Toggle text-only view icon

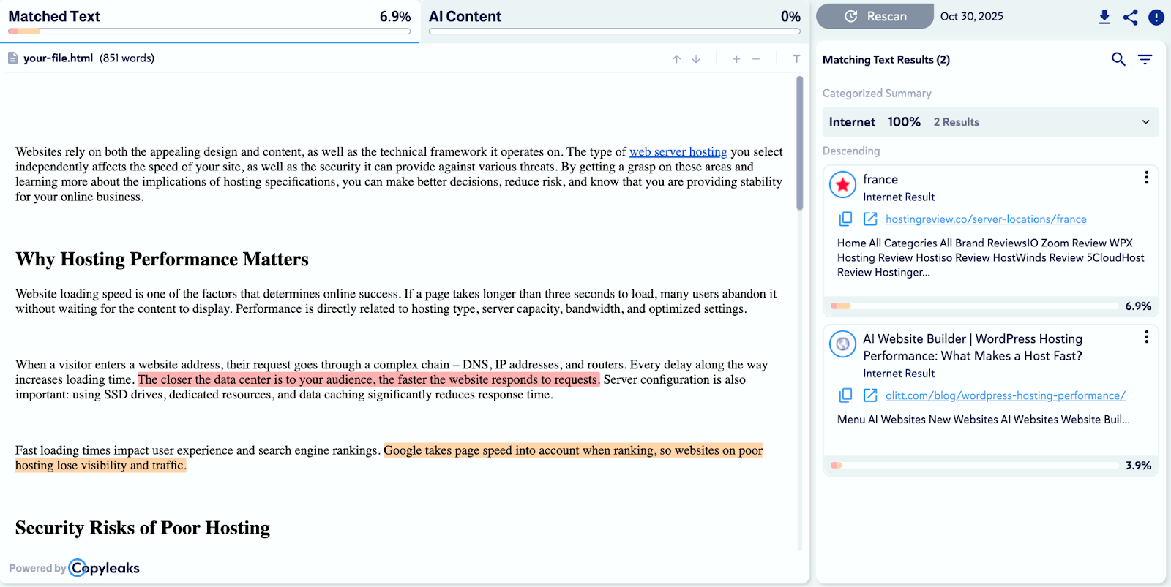(x=796, y=59)
